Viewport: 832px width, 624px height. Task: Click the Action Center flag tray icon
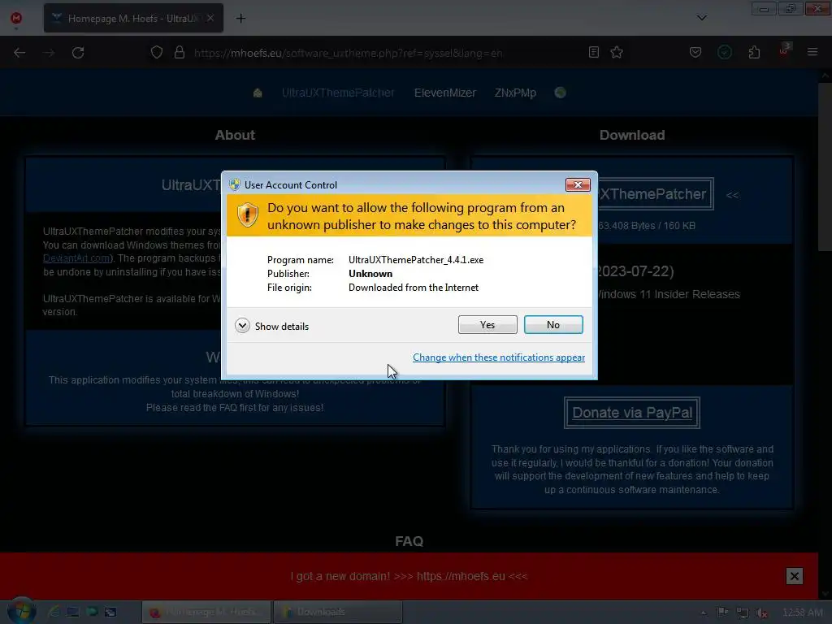click(722, 613)
